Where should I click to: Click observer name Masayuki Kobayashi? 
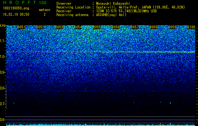tap(113, 3)
